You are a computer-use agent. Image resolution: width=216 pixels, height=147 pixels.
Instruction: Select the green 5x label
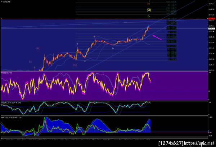click(x=149, y=17)
